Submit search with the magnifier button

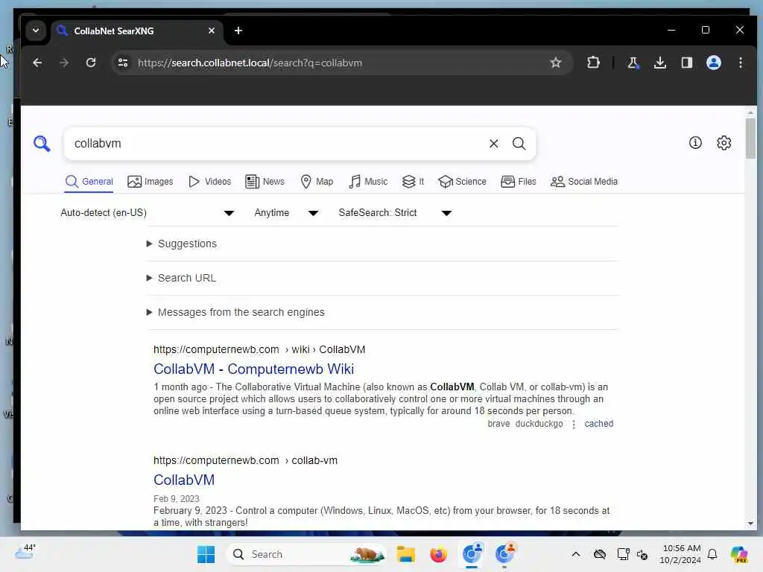(x=519, y=144)
